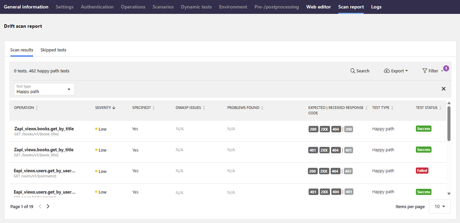Open the Scenarios tab

point(163,7)
